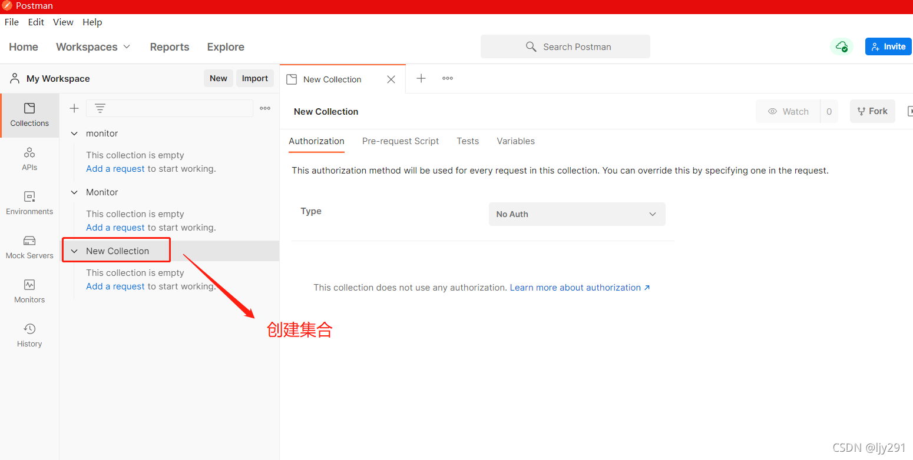This screenshot has height=460, width=913.
Task: Open the Mock Servers panel
Action: (x=29, y=246)
